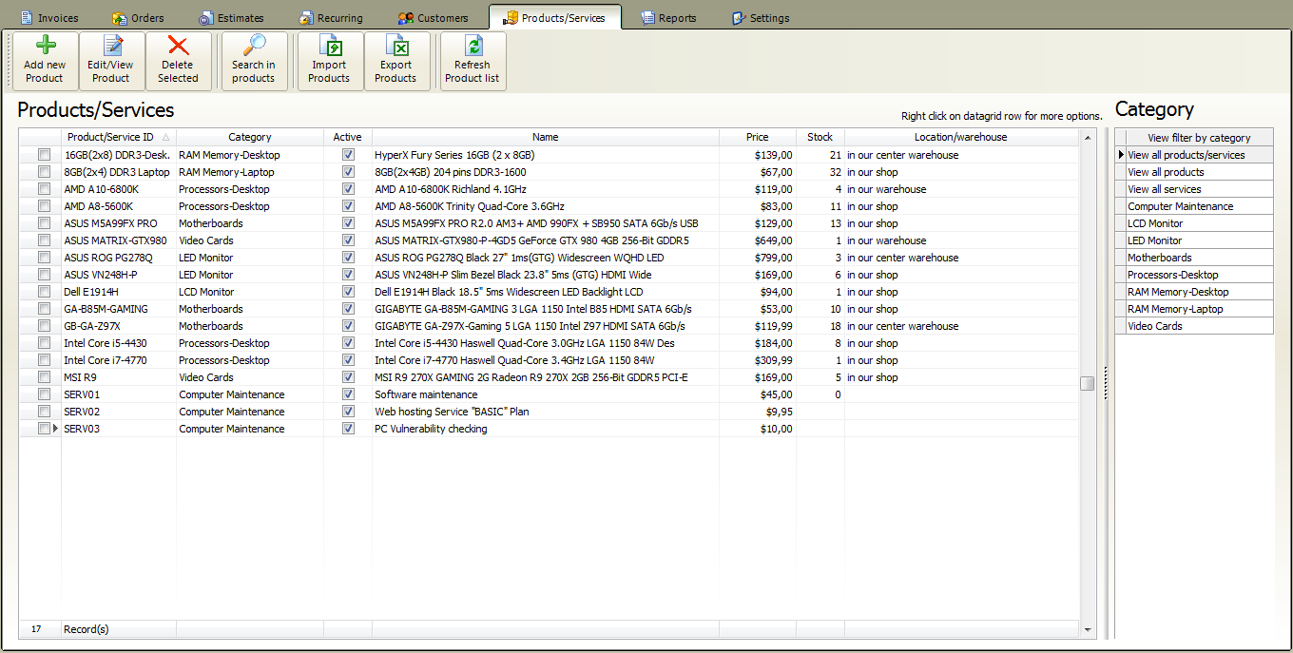1293x653 pixels.
Task: Filter by Motherboards in category list
Action: click(1199, 258)
